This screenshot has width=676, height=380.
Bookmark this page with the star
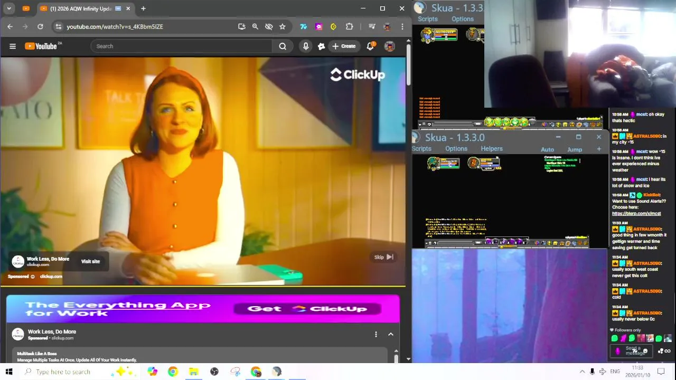(283, 26)
